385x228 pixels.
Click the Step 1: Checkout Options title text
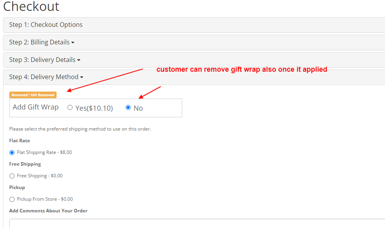46,24
